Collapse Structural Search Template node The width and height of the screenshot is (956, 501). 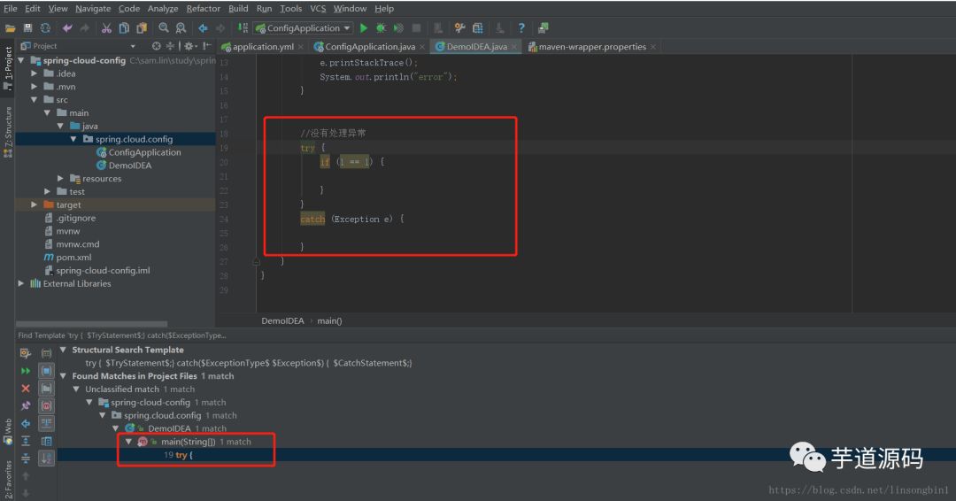63,350
